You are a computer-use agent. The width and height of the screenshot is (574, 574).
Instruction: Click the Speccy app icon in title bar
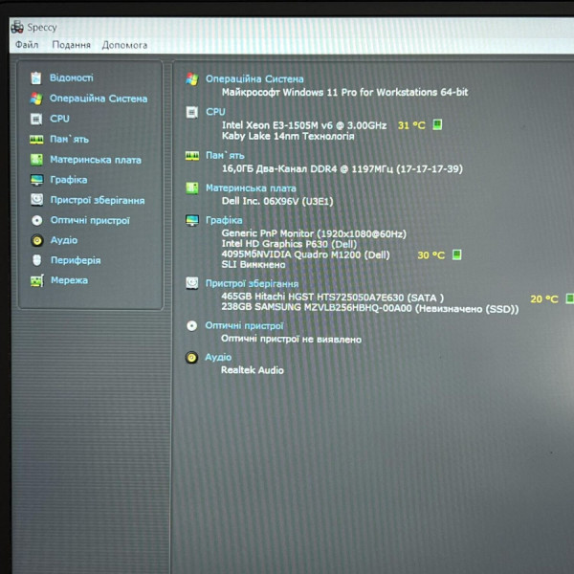click(x=17, y=27)
